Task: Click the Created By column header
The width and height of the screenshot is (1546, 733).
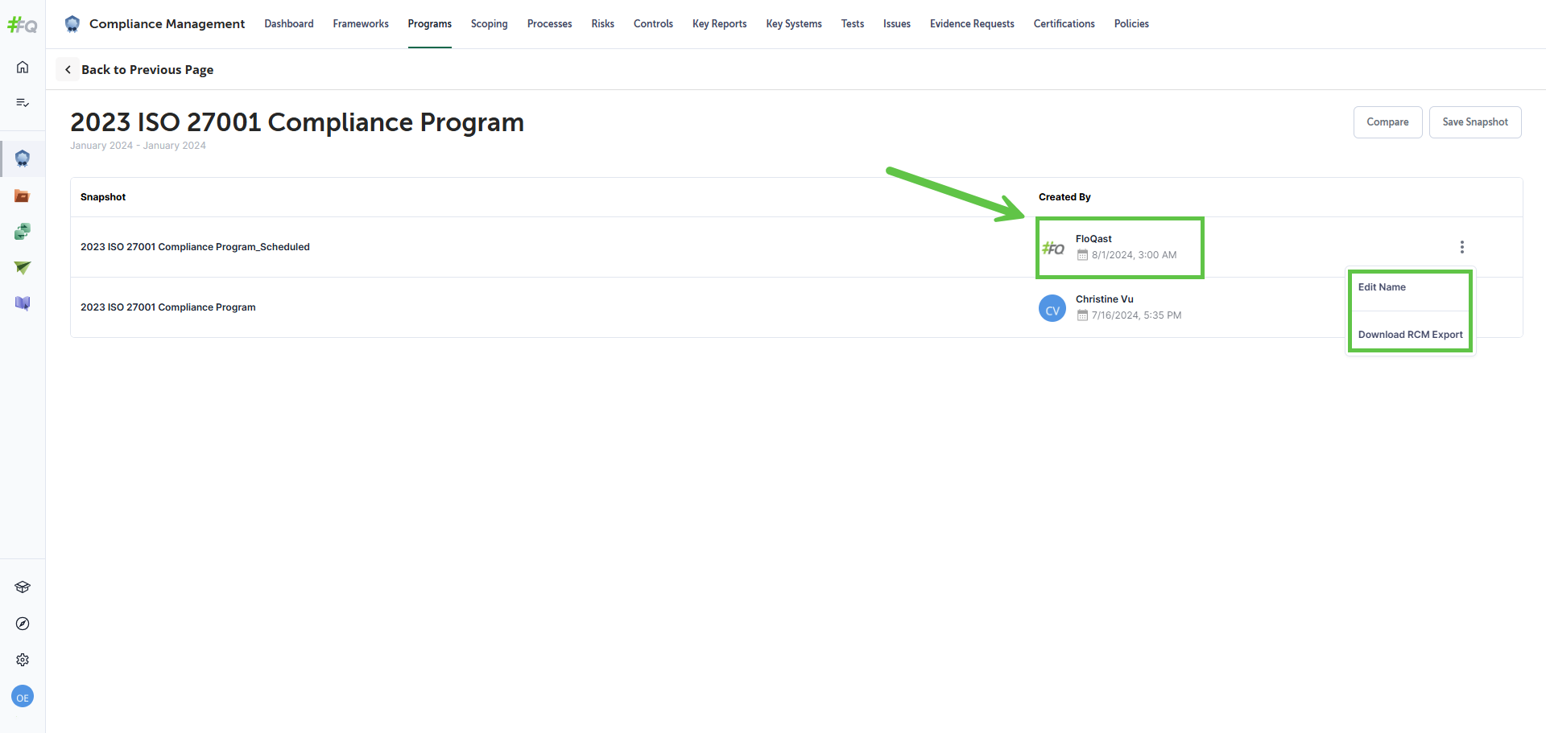Action: click(x=1064, y=197)
